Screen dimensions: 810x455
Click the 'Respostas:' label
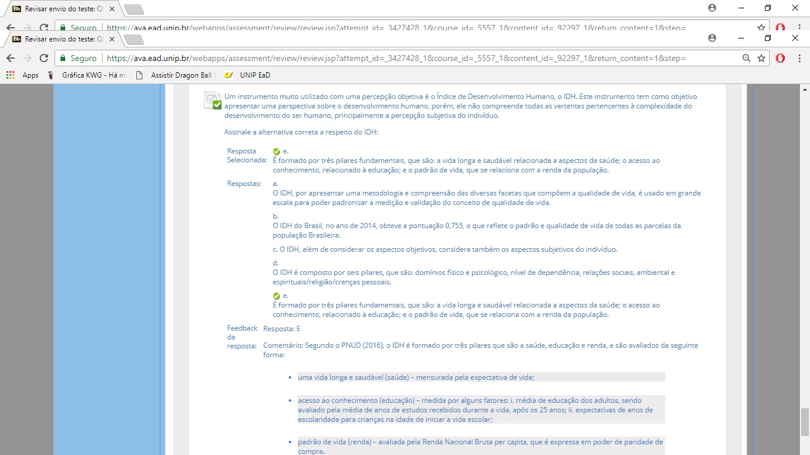coord(244,184)
